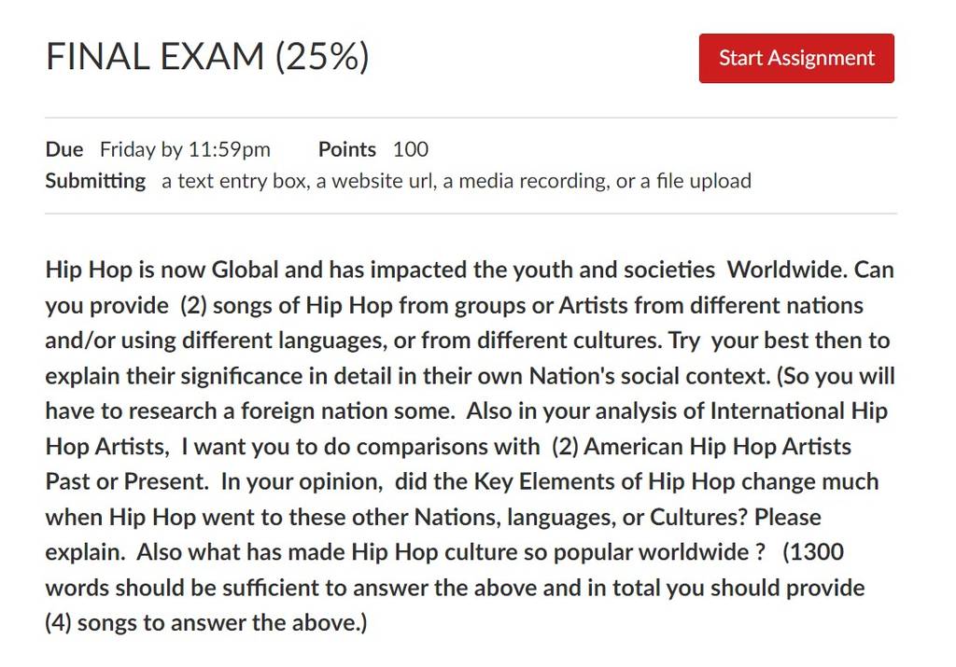Click the bold Due label
This screenshot has width=956, height=667.
(x=64, y=149)
